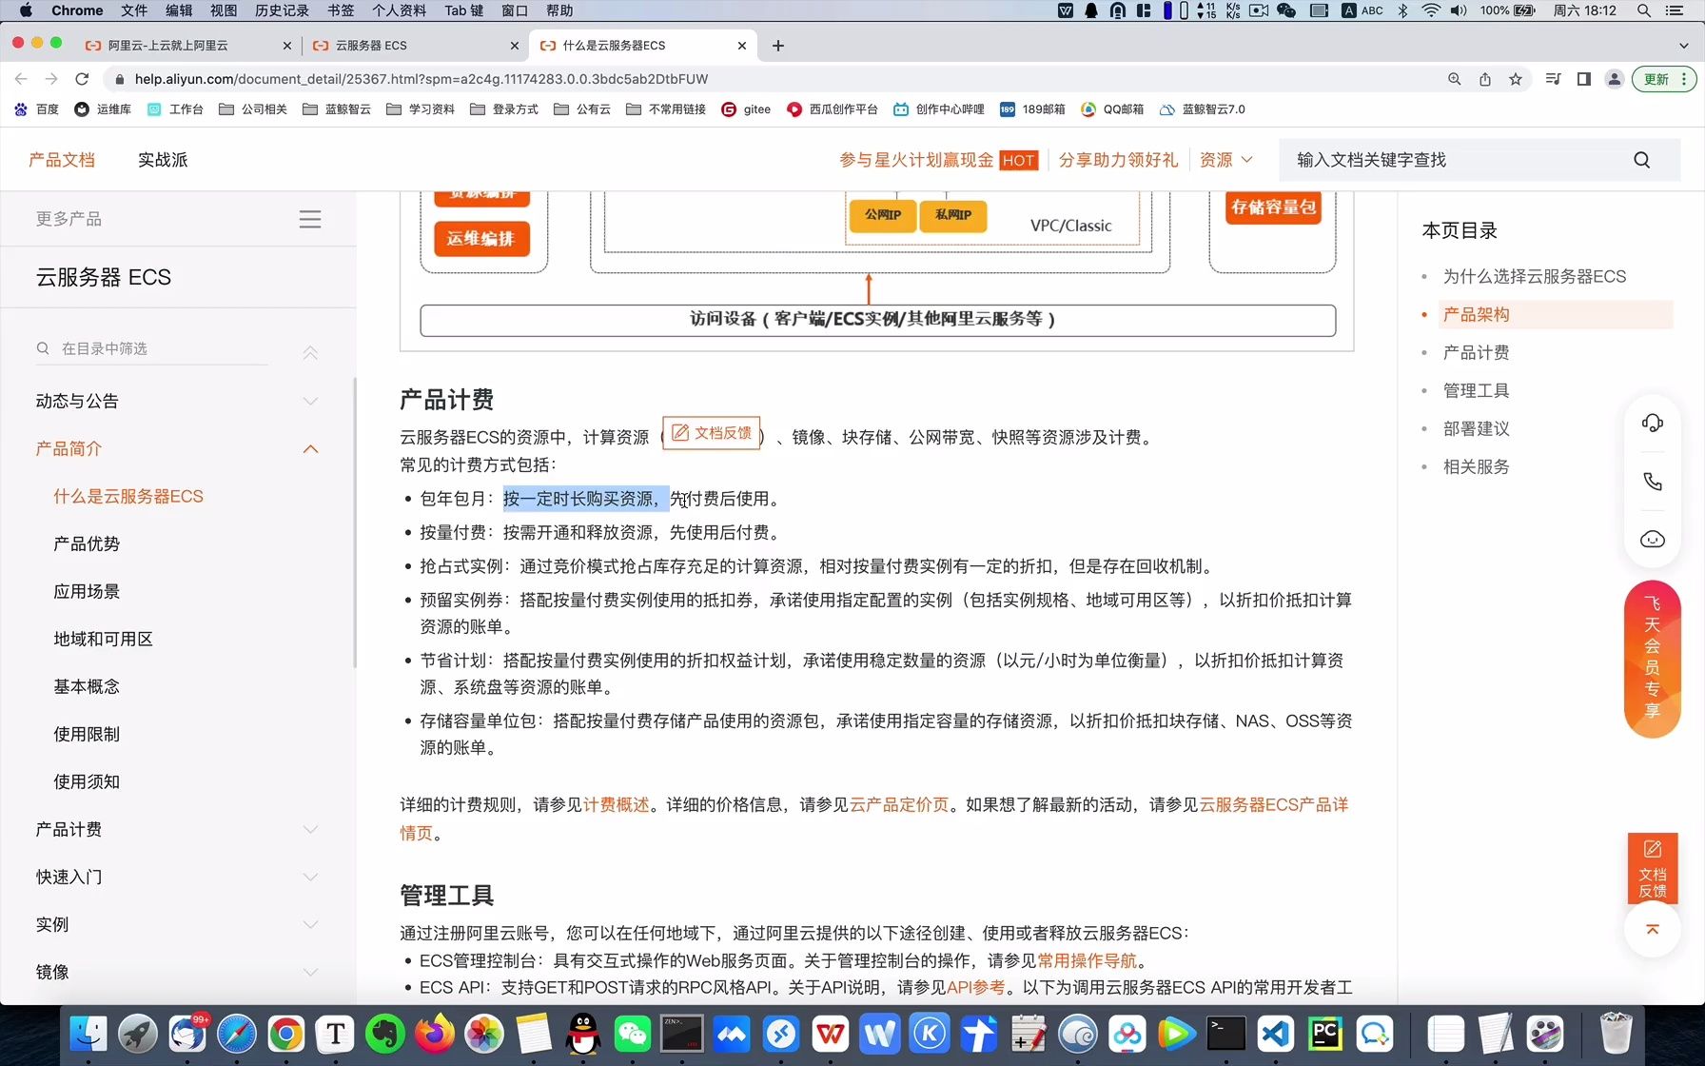Open the 实战派 header tab
Viewport: 1705px width, 1066px height.
(163, 160)
